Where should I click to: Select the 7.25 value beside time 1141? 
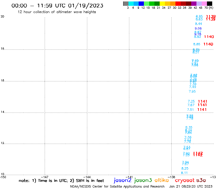click(191, 101)
